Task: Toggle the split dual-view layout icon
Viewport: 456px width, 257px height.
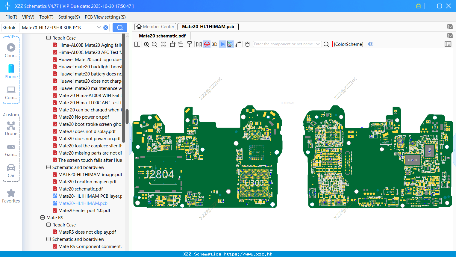Action: (x=137, y=44)
